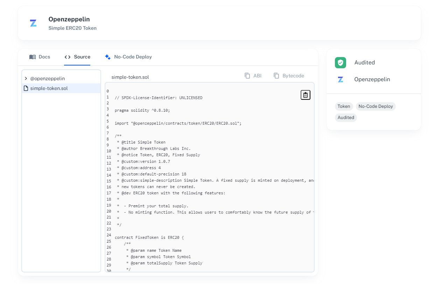This screenshot has width=442, height=284.
Task: Click the book icon of the Docs tab
Action: click(33, 57)
